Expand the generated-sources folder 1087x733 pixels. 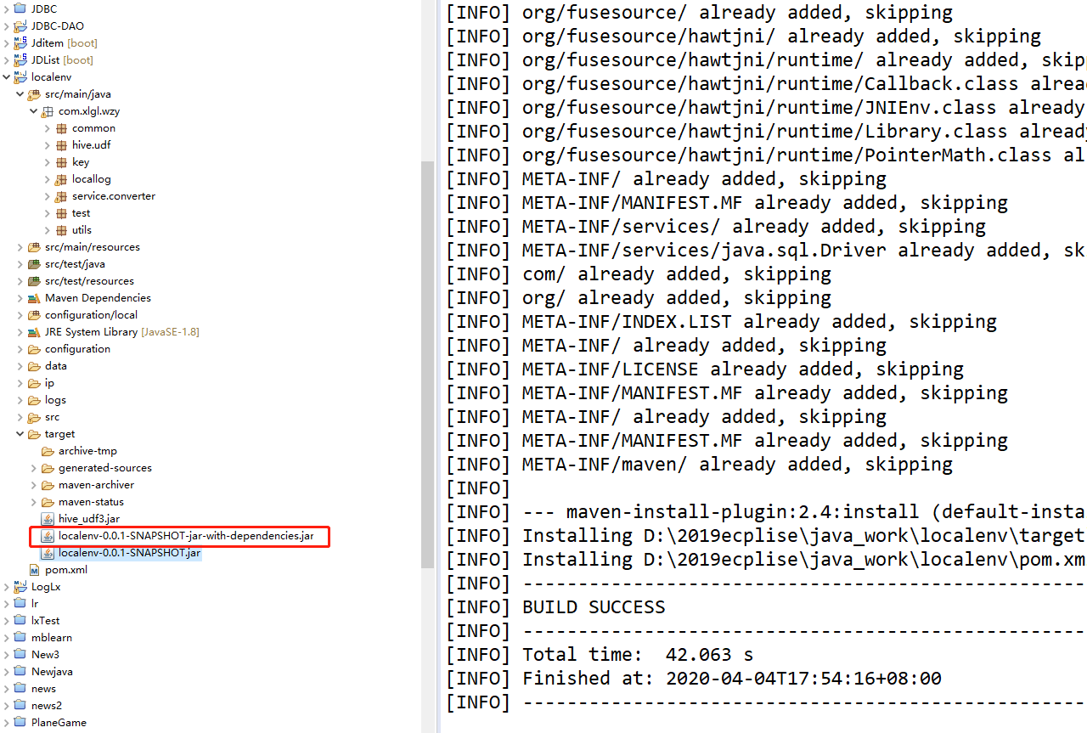point(34,467)
